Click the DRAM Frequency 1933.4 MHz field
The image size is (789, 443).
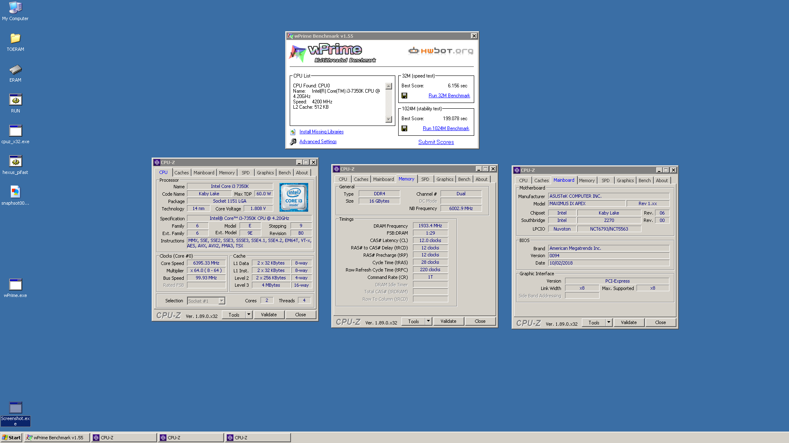point(430,226)
